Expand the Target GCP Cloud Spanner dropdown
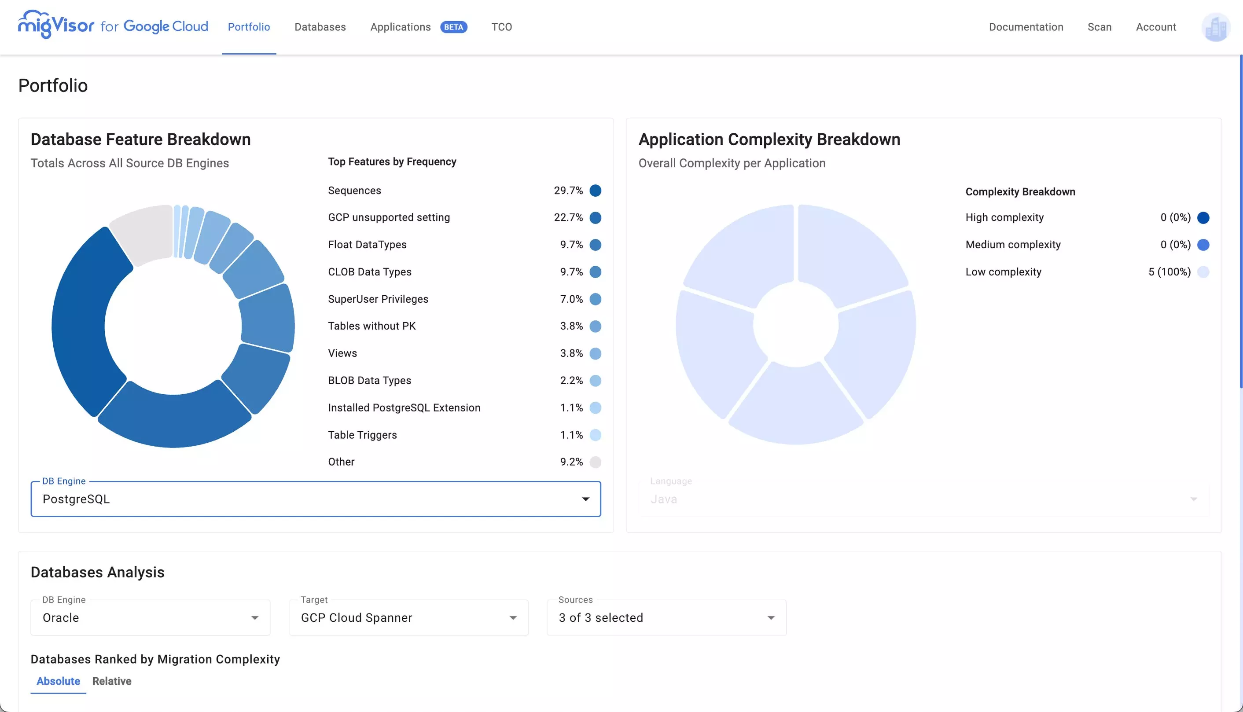The height and width of the screenshot is (712, 1243). pos(512,617)
